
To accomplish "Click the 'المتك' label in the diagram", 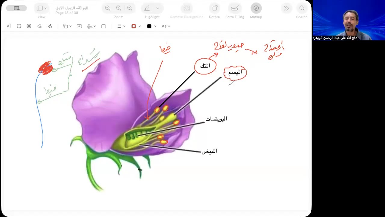I will click(x=205, y=66).
